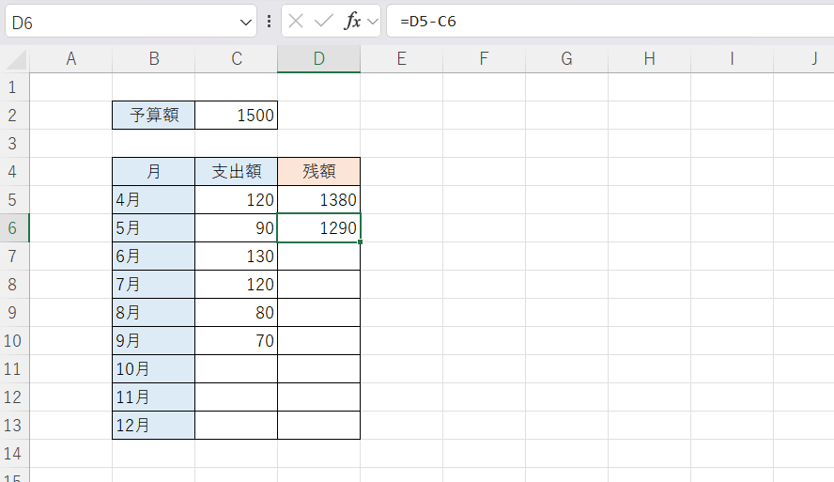Select column B header
The width and height of the screenshot is (834, 482).
[154, 58]
